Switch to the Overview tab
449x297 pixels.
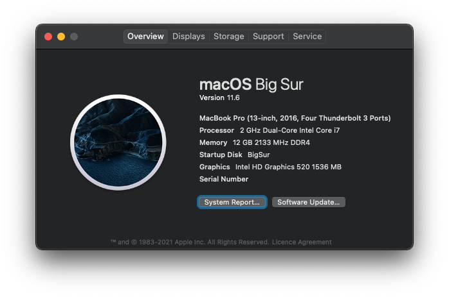point(145,37)
